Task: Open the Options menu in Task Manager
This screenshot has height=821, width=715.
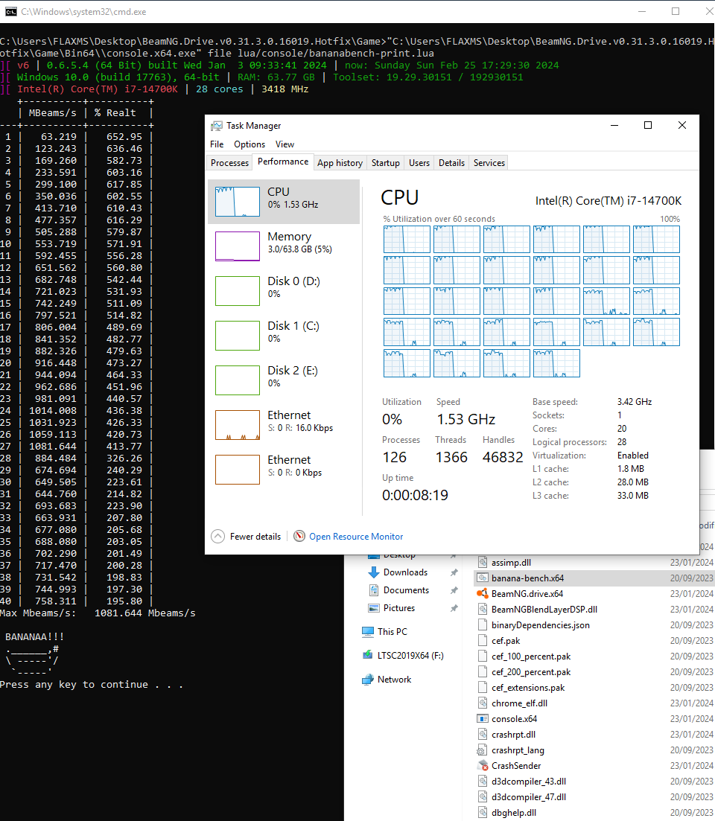Action: click(x=250, y=144)
